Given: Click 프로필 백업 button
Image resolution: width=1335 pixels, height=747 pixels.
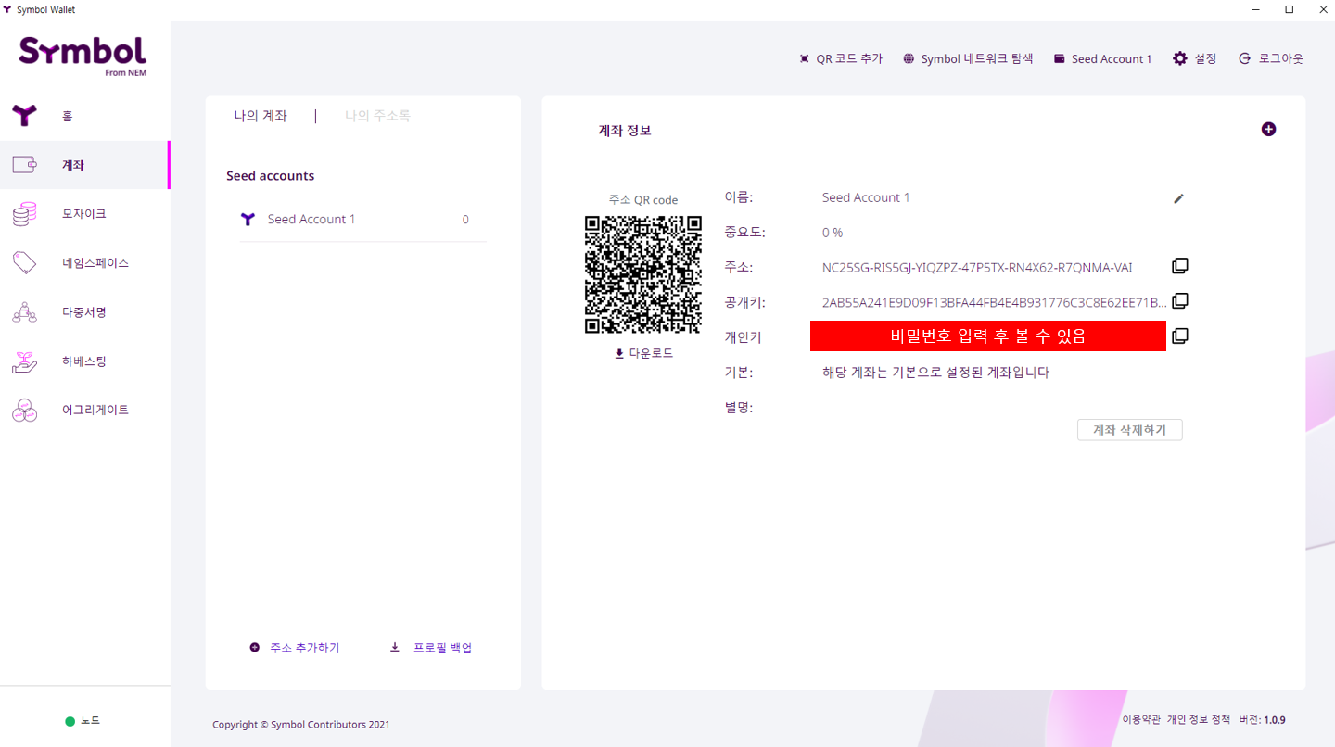Looking at the screenshot, I should point(431,648).
